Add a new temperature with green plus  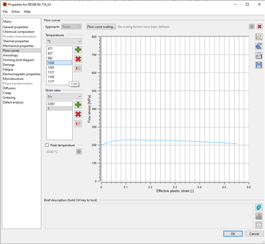click(78, 50)
